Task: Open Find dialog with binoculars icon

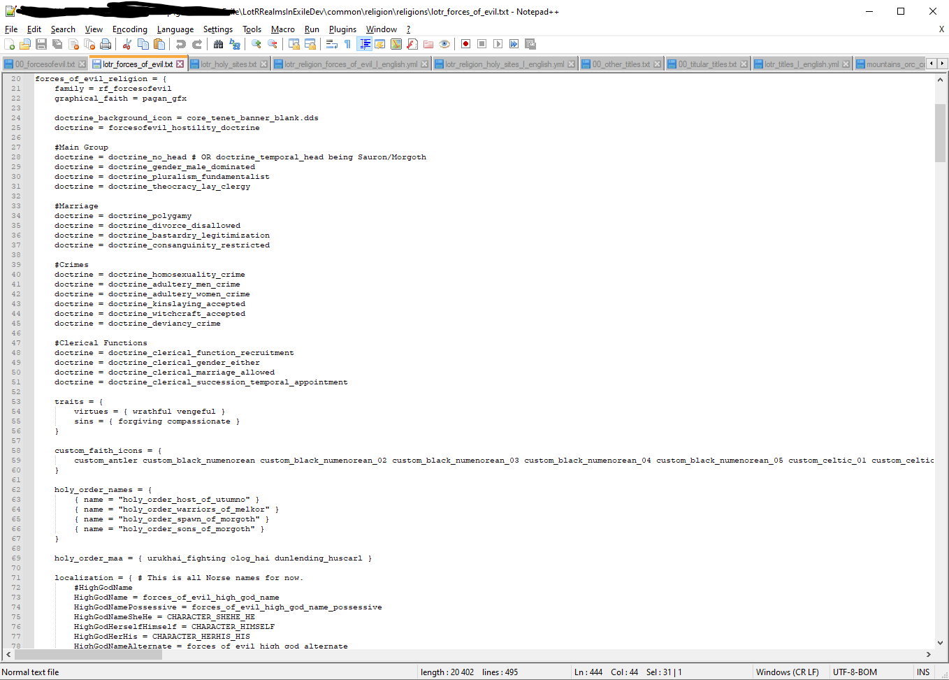Action: [x=219, y=44]
